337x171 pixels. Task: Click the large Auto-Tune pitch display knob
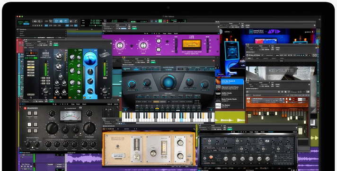[168, 82]
